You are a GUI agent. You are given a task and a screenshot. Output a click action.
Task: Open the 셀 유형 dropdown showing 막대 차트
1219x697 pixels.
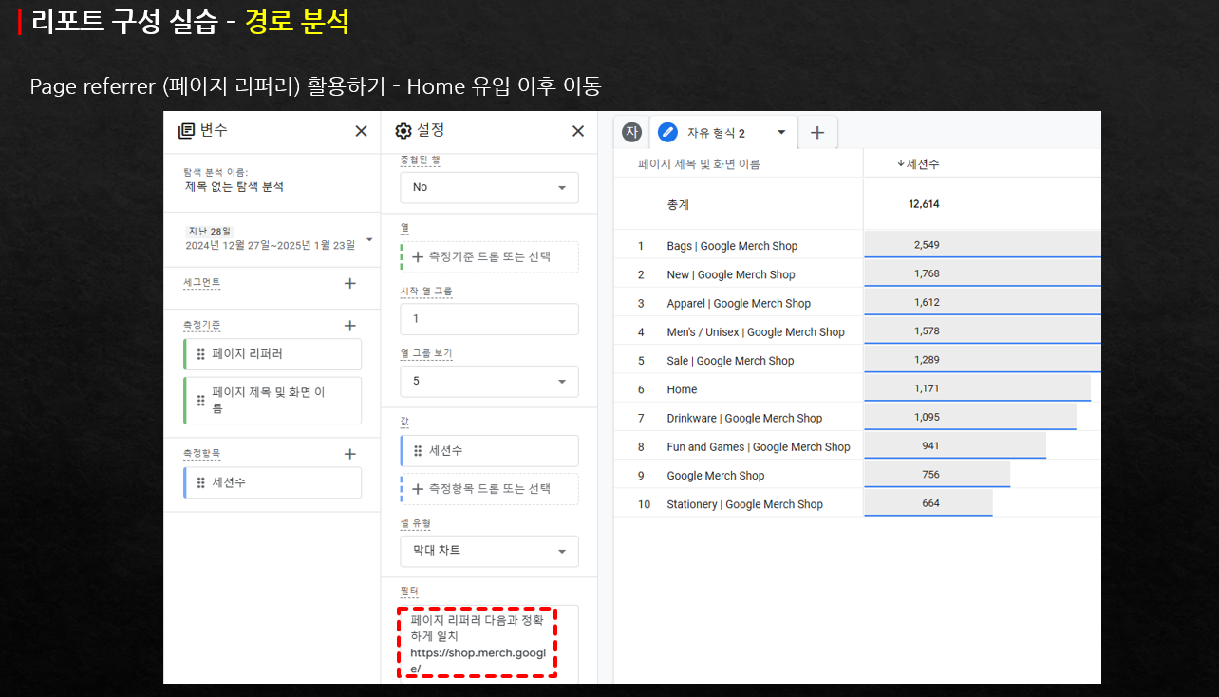489,551
